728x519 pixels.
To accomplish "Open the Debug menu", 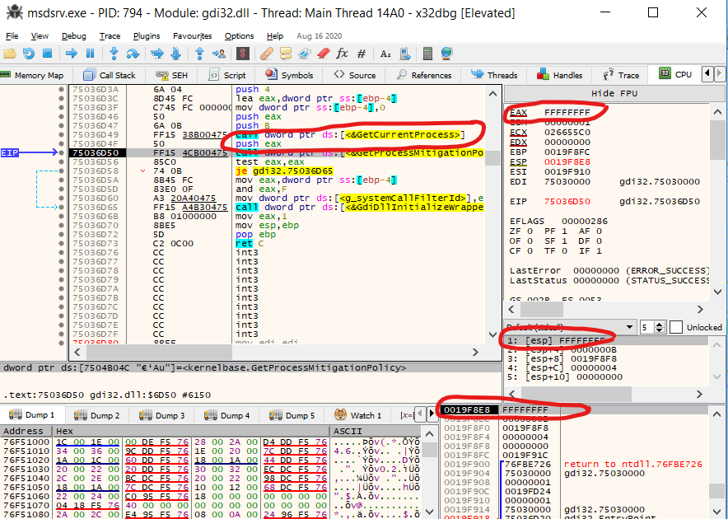I will click(73, 35).
